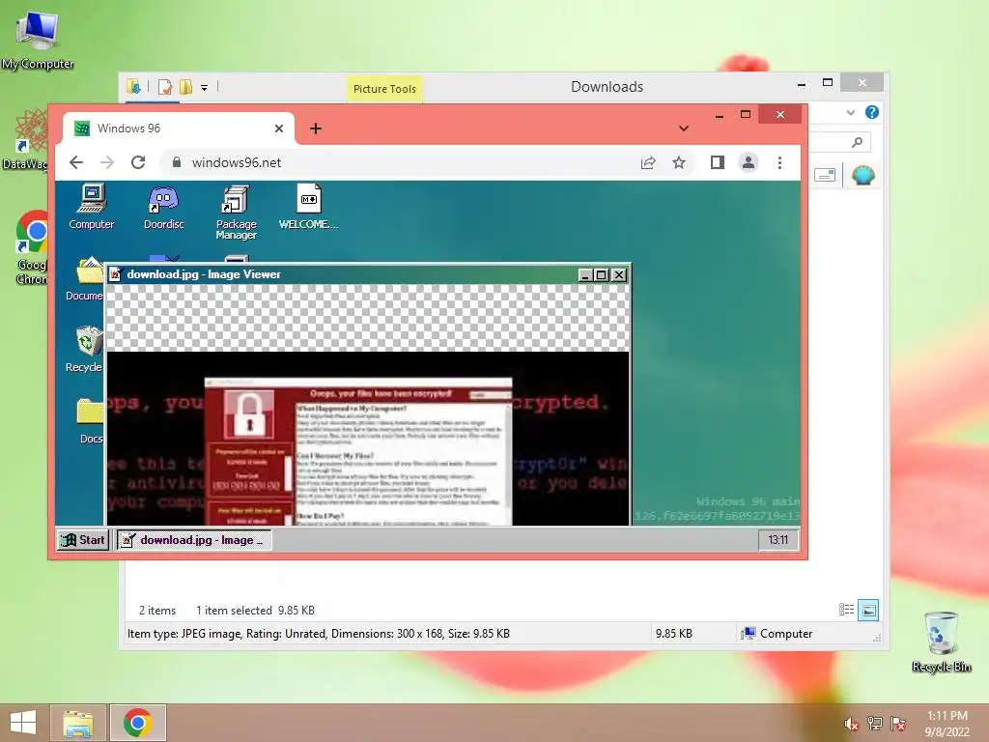Open the DataWag desktop shortcut
The height and width of the screenshot is (742, 989).
[x=25, y=140]
